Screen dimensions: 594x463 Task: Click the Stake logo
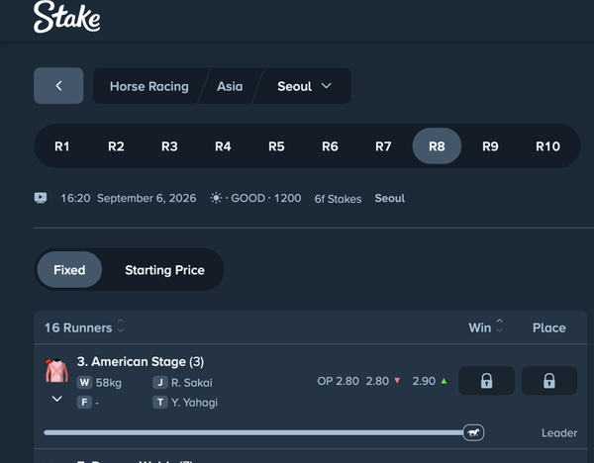tap(66, 17)
